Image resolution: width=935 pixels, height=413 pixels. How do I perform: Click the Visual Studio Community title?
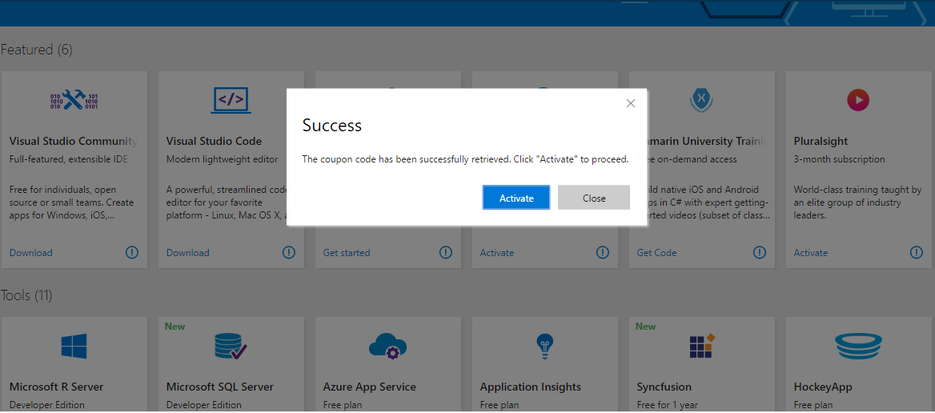pos(74,141)
